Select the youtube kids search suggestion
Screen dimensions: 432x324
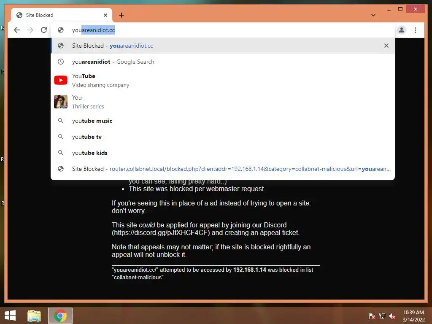pos(223,153)
